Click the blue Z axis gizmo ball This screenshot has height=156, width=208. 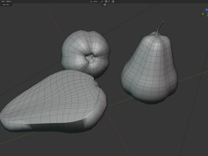point(207,10)
